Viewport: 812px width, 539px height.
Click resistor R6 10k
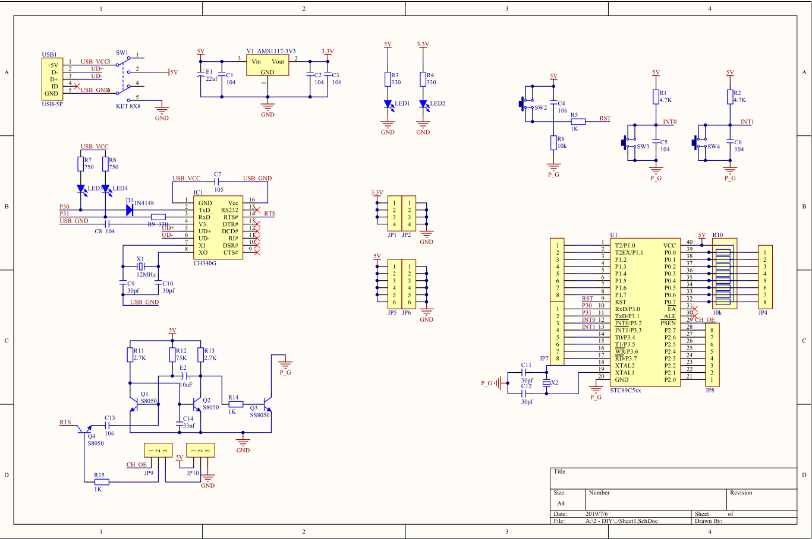(x=553, y=142)
